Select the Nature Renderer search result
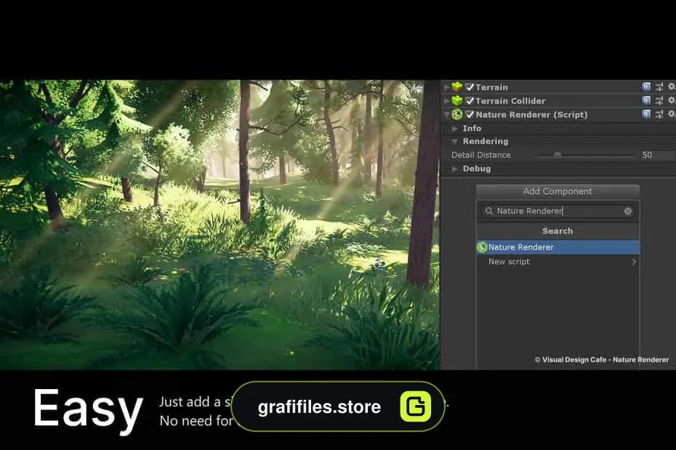This screenshot has height=450, width=676. (x=558, y=247)
